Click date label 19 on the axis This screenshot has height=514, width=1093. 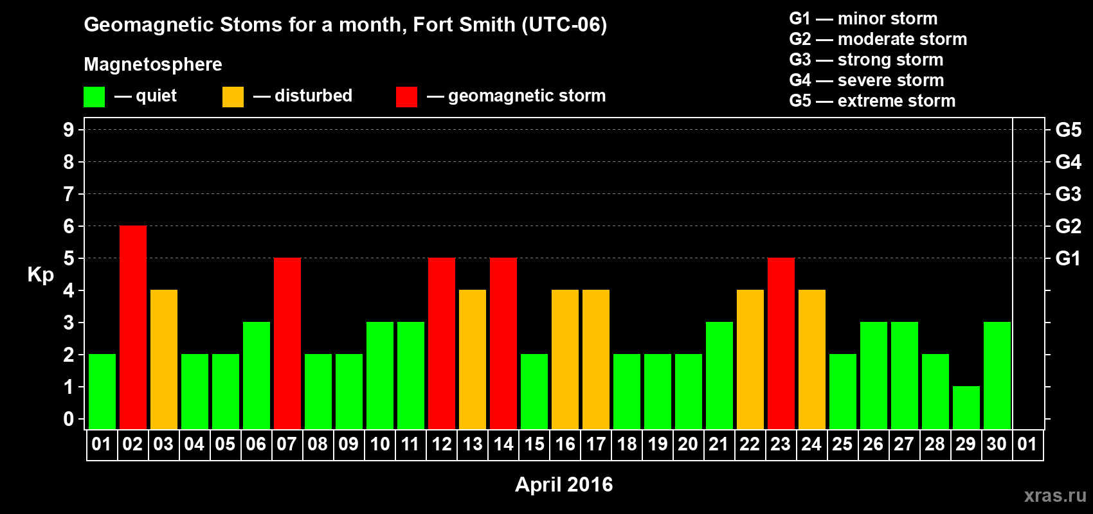click(x=657, y=445)
